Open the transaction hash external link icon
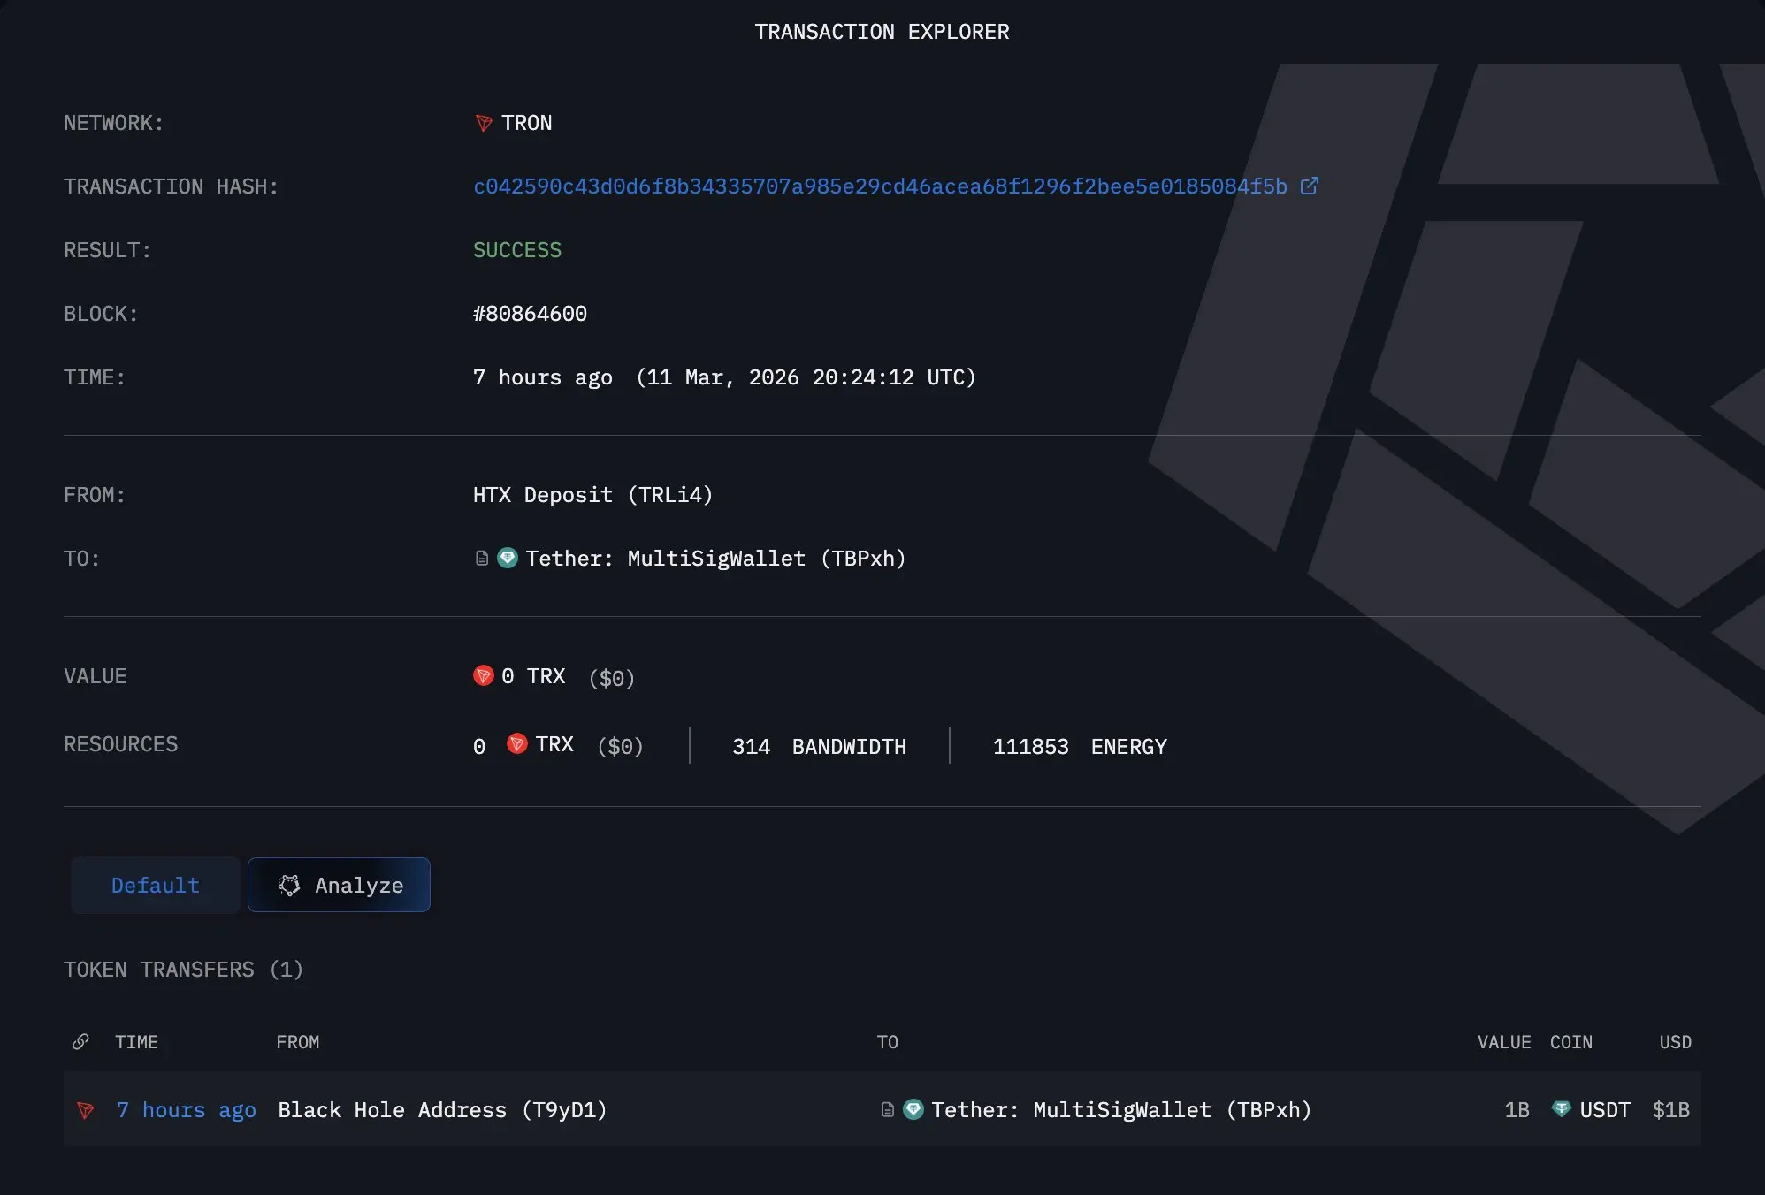This screenshot has width=1765, height=1195. 1310,186
